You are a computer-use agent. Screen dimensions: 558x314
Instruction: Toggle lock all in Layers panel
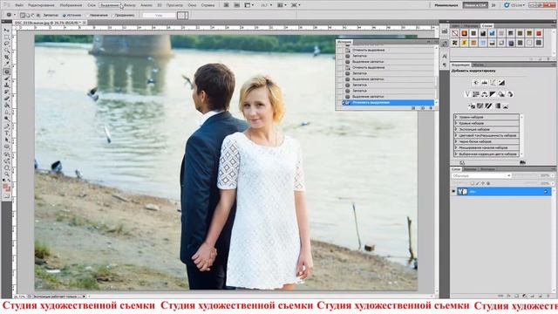click(x=488, y=183)
